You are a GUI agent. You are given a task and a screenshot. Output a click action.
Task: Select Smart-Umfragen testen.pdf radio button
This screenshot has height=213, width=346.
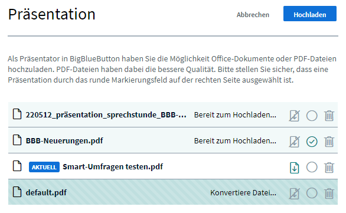click(x=312, y=167)
